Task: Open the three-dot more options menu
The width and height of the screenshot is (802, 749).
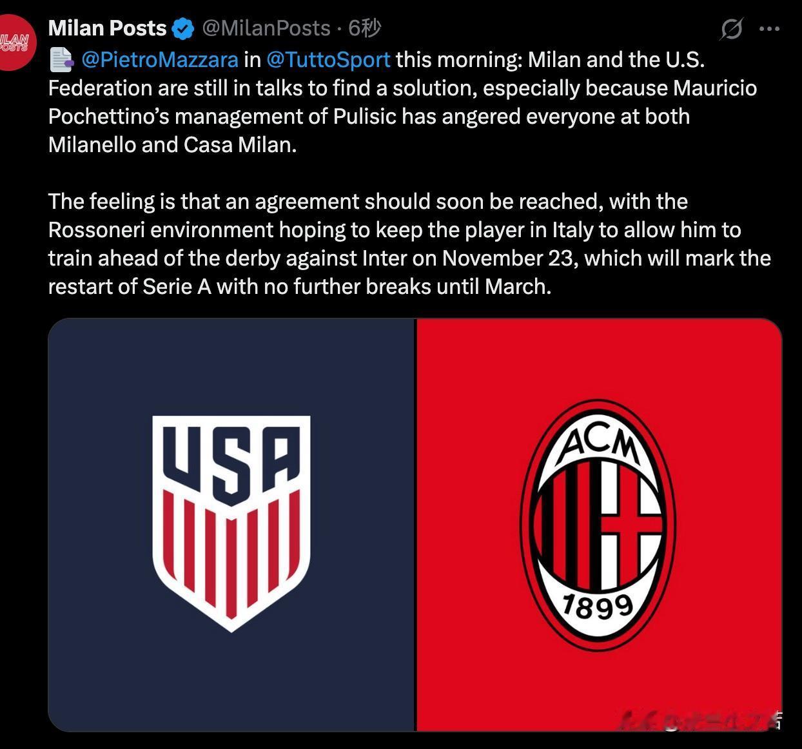Action: tap(770, 29)
